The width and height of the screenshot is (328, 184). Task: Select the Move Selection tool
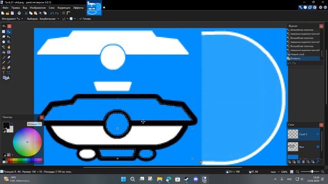pos(9,37)
